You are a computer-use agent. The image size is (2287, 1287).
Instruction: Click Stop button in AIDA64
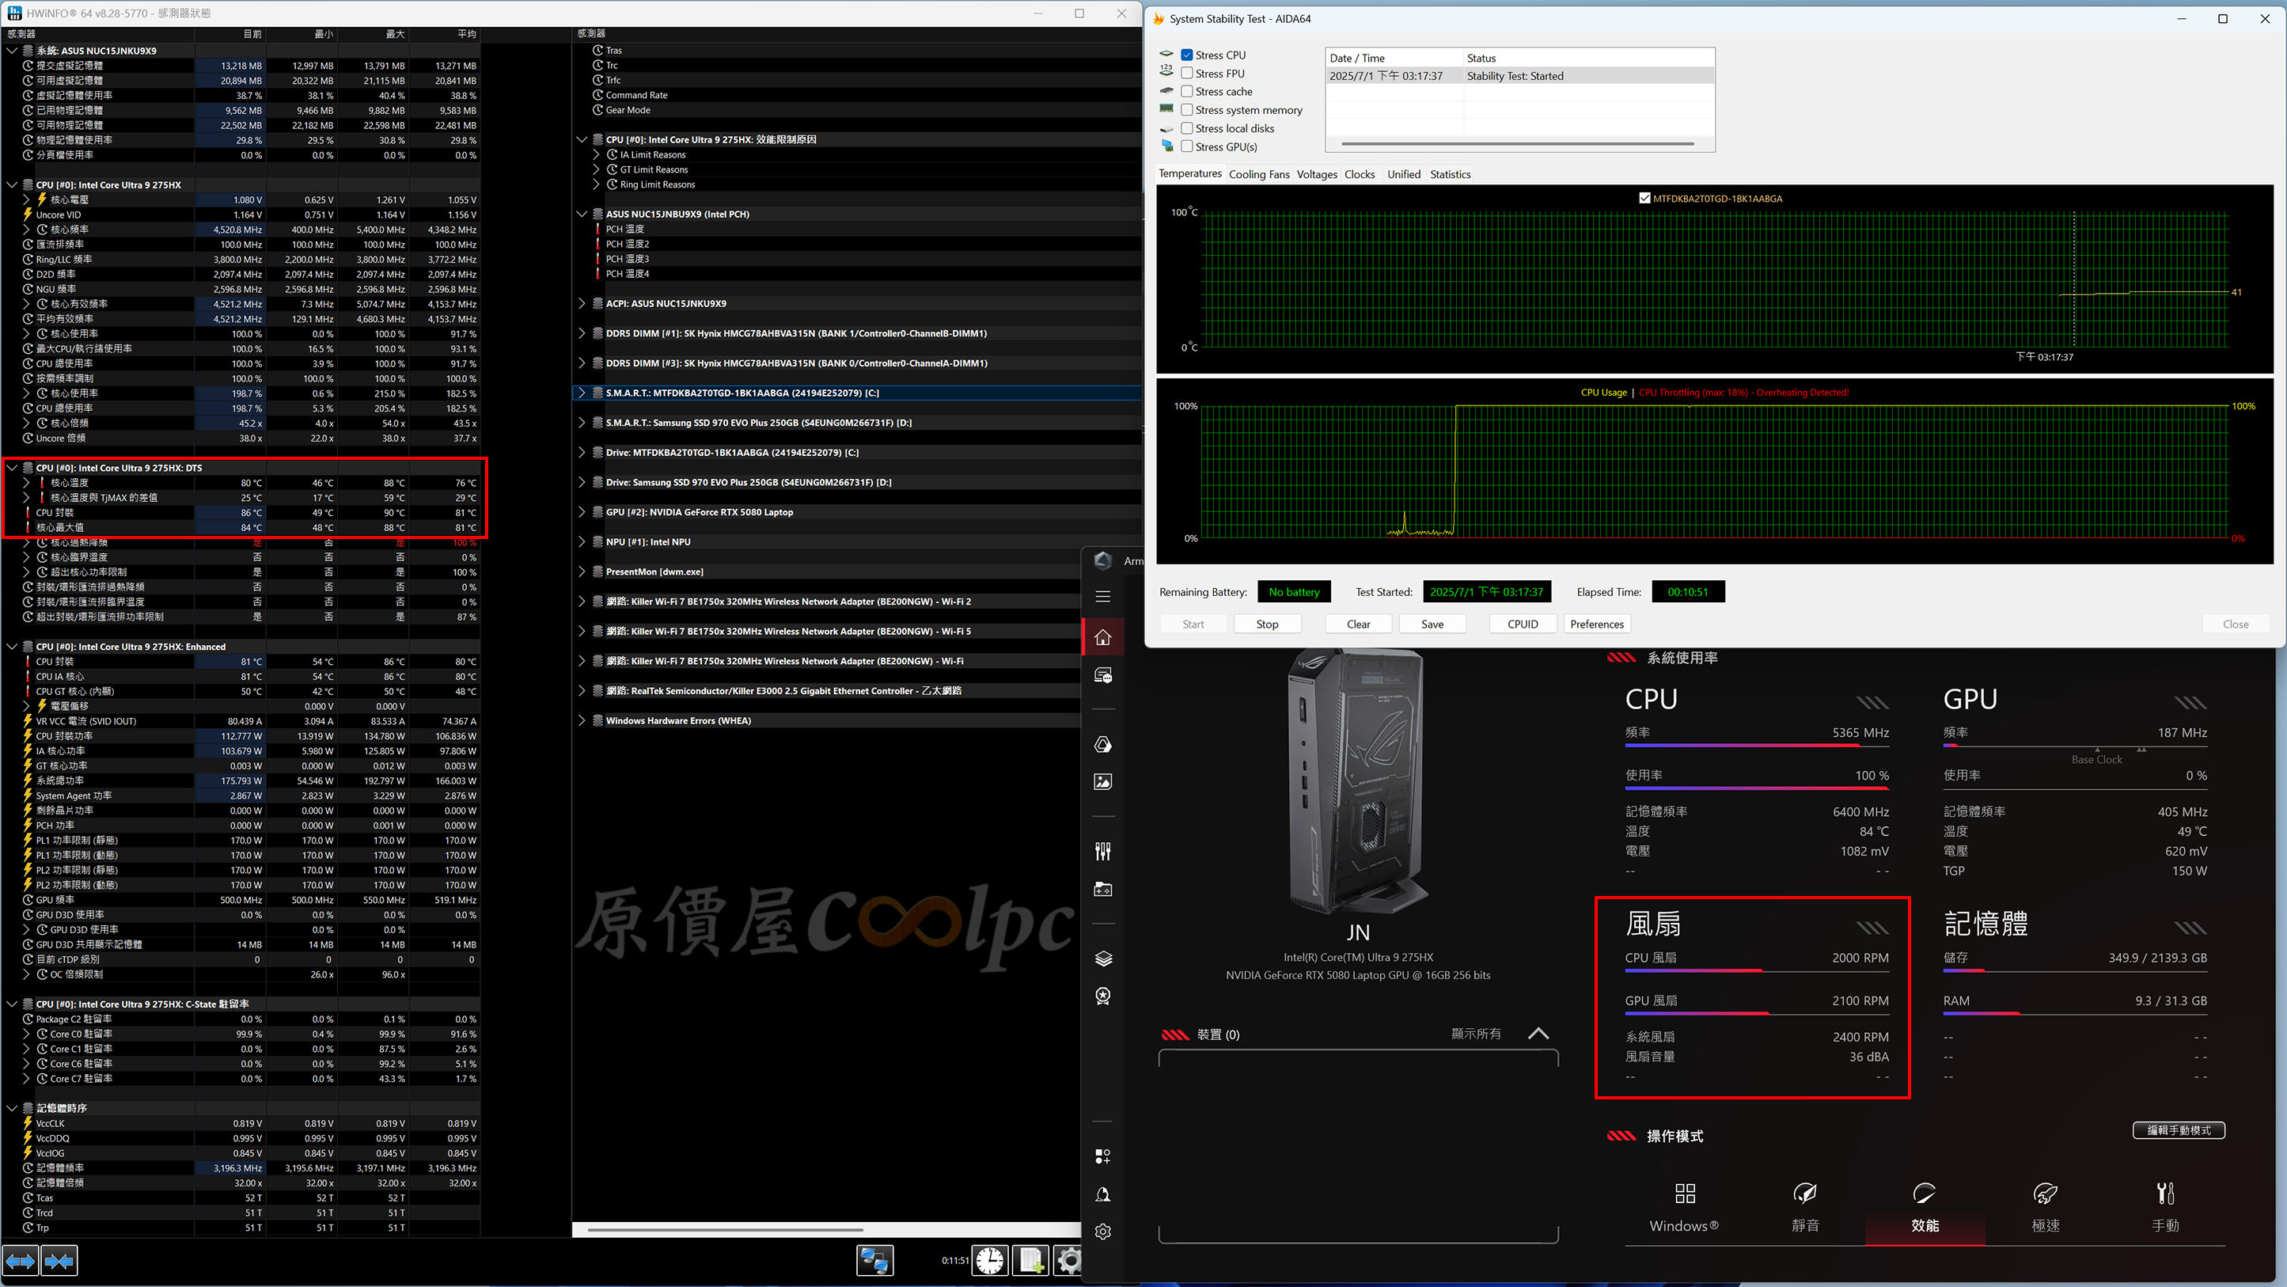[x=1267, y=625]
